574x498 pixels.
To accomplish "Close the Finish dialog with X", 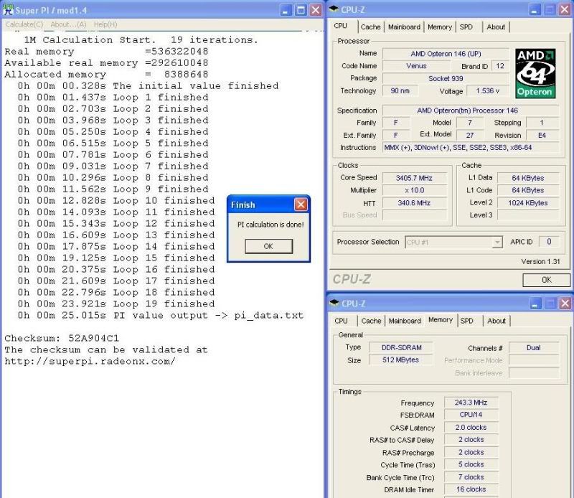I will tap(301, 205).
